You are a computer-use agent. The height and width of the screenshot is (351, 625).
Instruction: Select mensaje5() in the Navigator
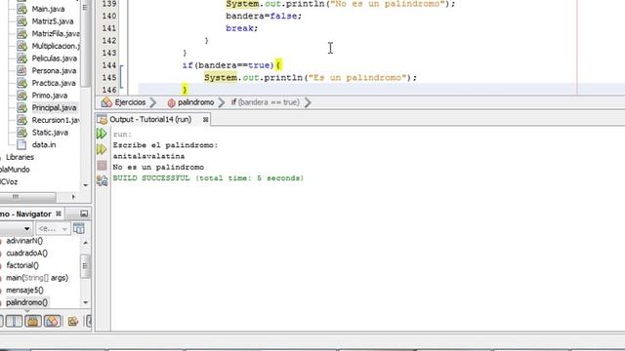[x=24, y=290]
